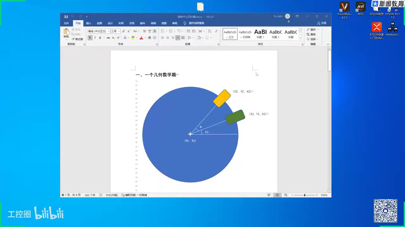Open the spelling proofing status bar icon
This screenshot has height=227, width=405.
101,195
